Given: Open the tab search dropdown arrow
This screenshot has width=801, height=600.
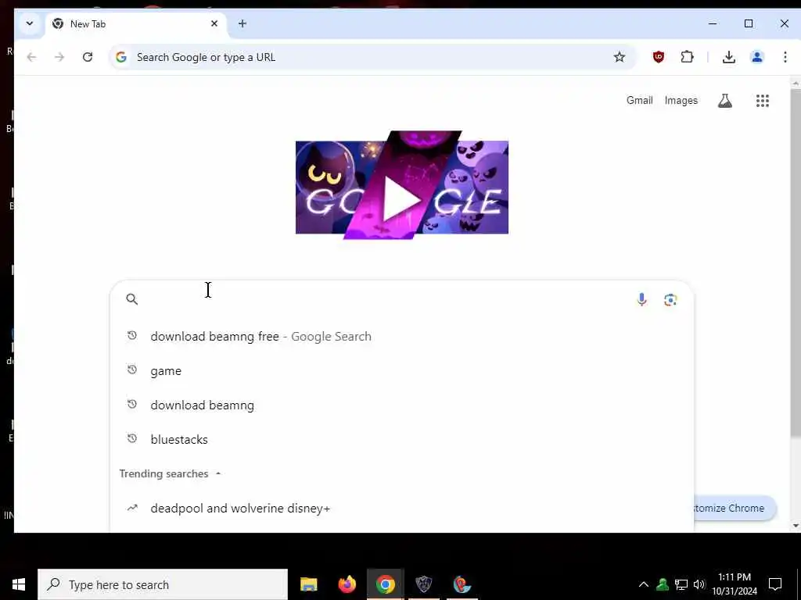Looking at the screenshot, I should click(30, 24).
